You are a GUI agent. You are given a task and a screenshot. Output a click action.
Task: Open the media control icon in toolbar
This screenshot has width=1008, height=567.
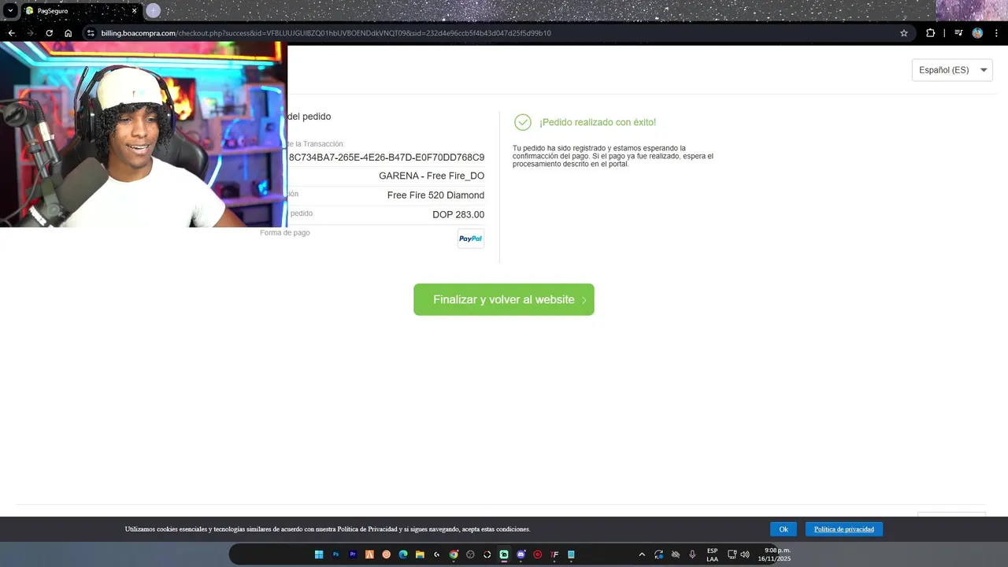pos(958,33)
